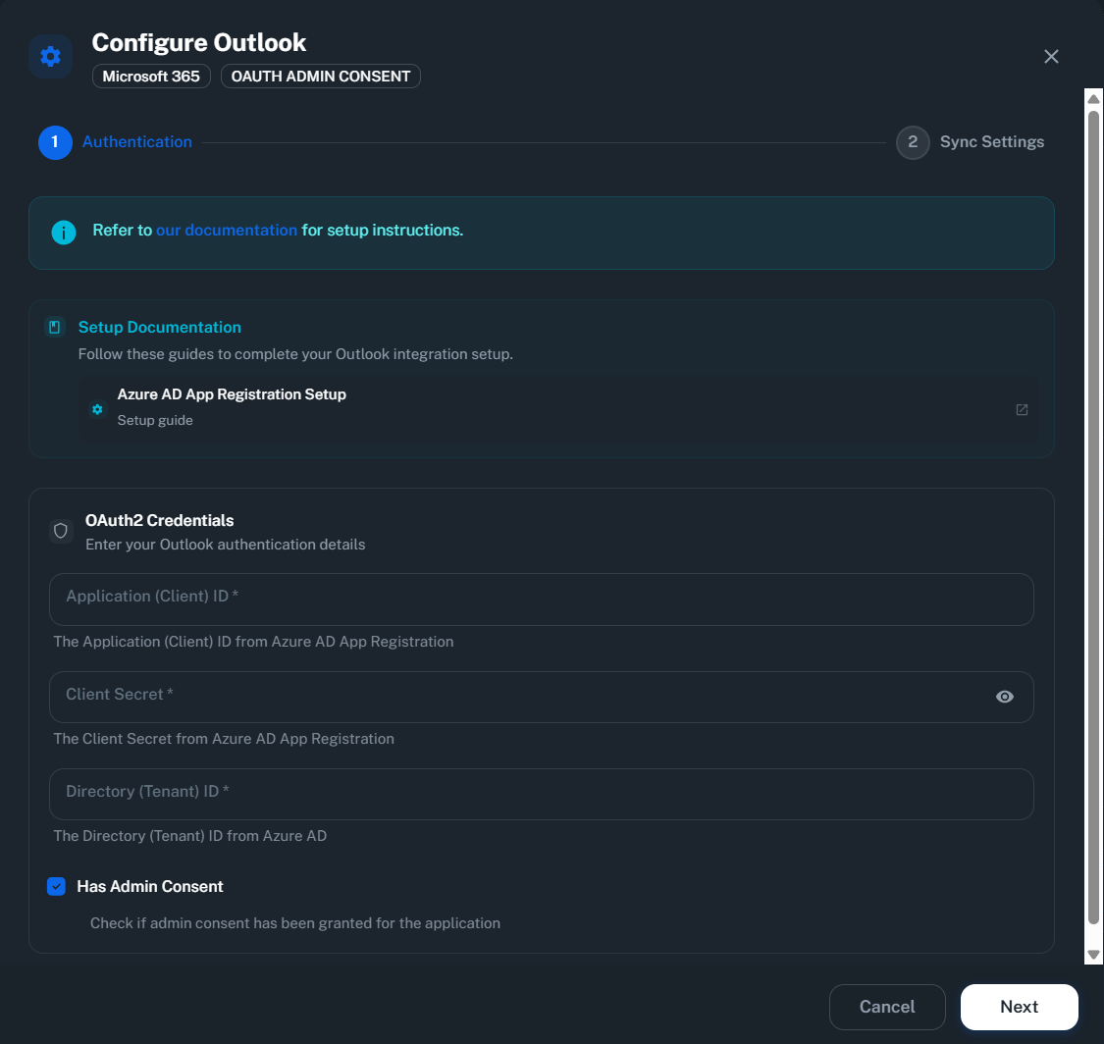1104x1044 pixels.
Task: Click the gear icon next to Azure AD App Registration Setup
Action: (97, 409)
